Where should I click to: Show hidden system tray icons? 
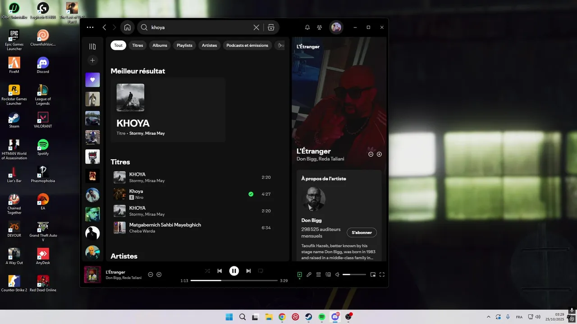[x=488, y=317]
